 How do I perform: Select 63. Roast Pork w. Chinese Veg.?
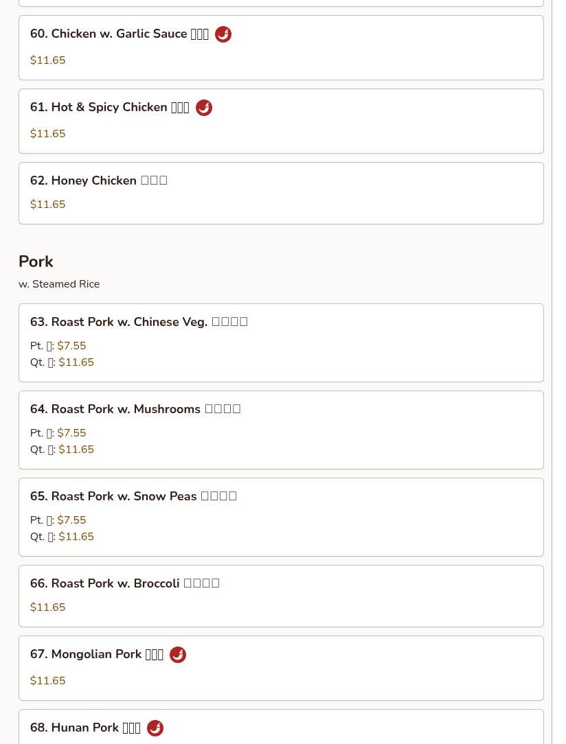point(281,342)
